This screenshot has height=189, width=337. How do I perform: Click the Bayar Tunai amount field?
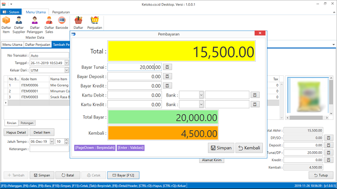pos(134,67)
